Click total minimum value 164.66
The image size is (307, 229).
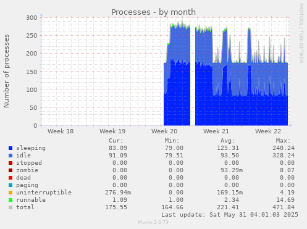172,207
